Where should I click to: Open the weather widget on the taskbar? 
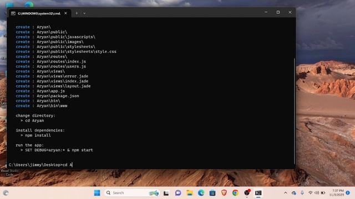6,193
